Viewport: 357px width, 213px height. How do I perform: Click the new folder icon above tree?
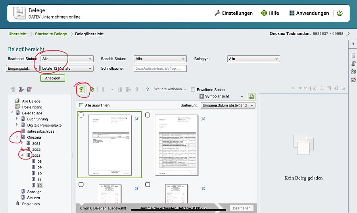click(13, 89)
